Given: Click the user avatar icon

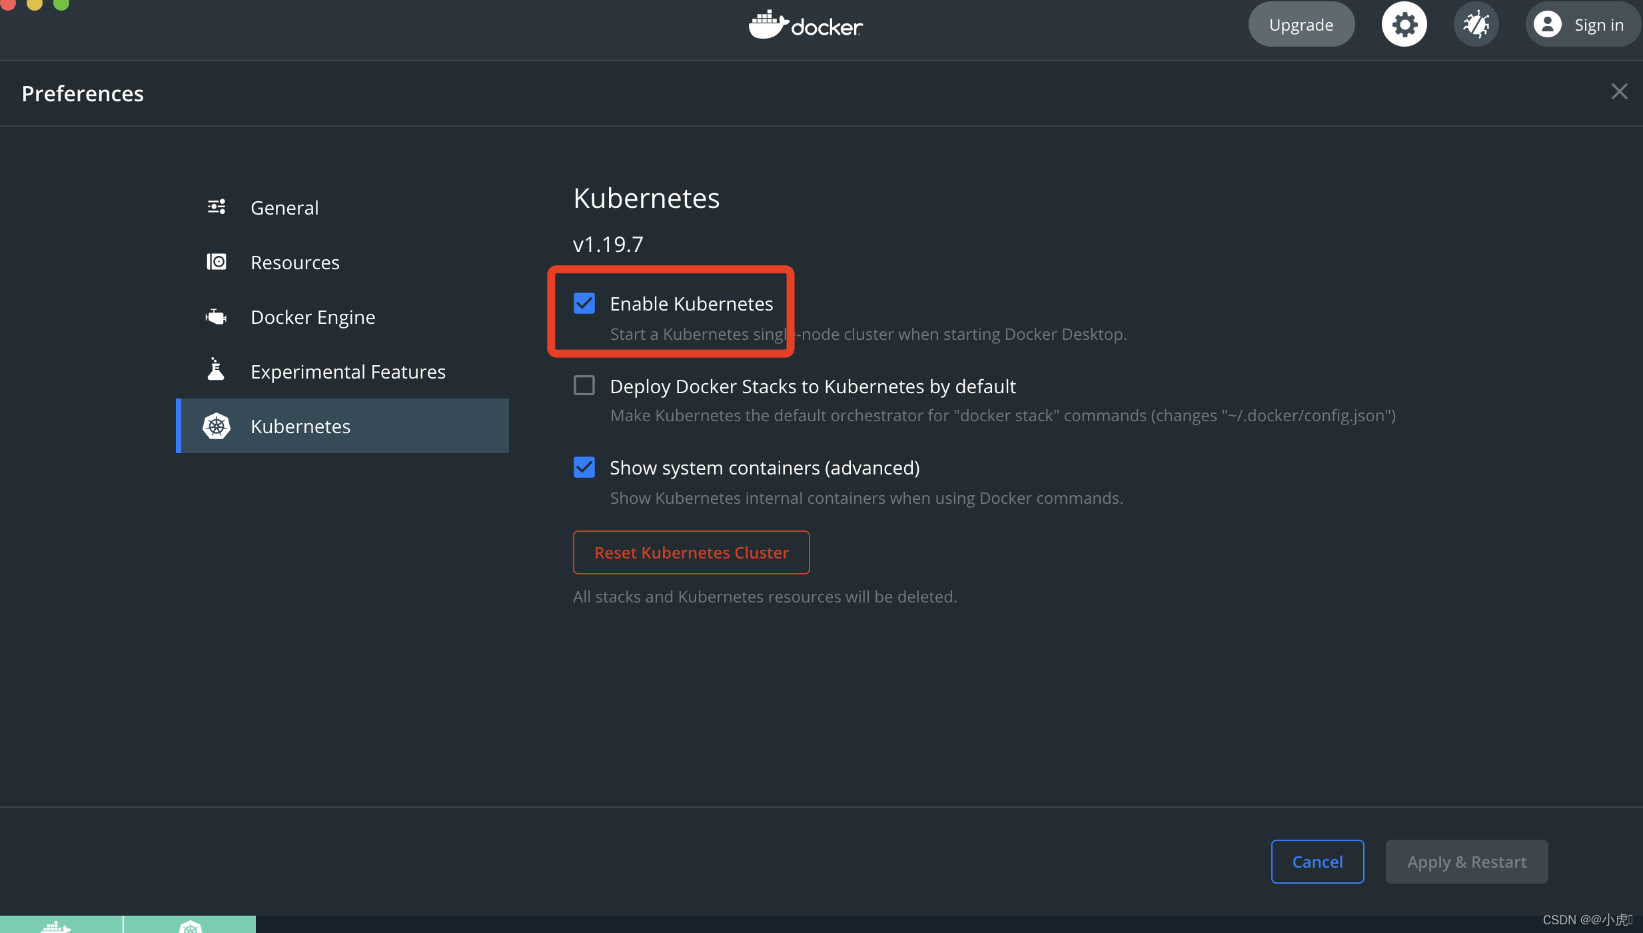Looking at the screenshot, I should click(1547, 25).
